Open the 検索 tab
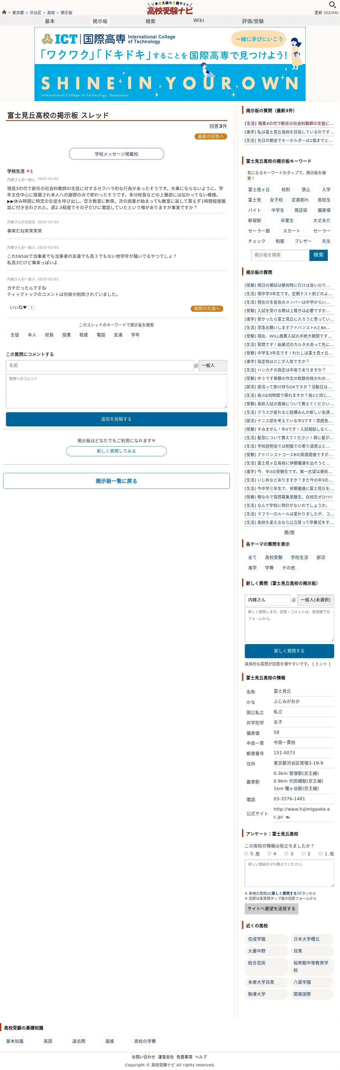340x1070 pixels. pos(150,21)
